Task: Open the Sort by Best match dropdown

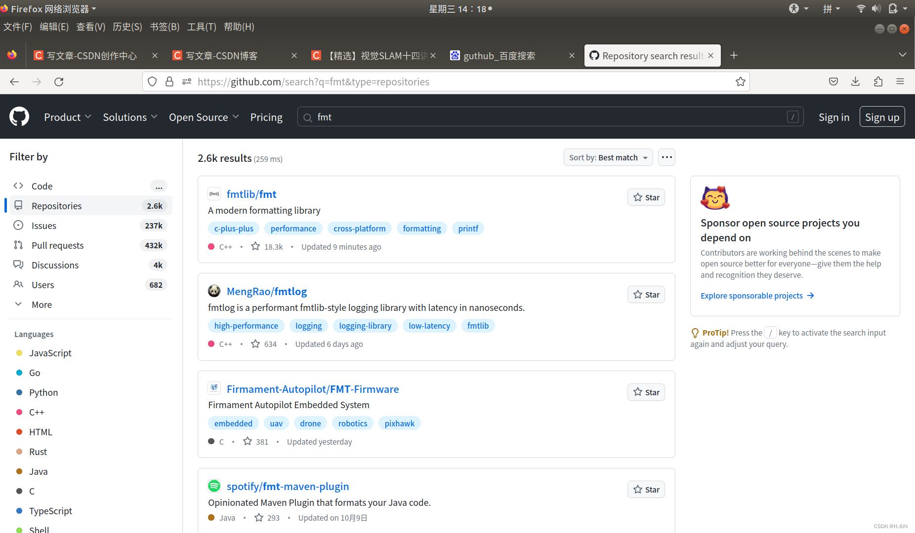Action: coord(608,157)
